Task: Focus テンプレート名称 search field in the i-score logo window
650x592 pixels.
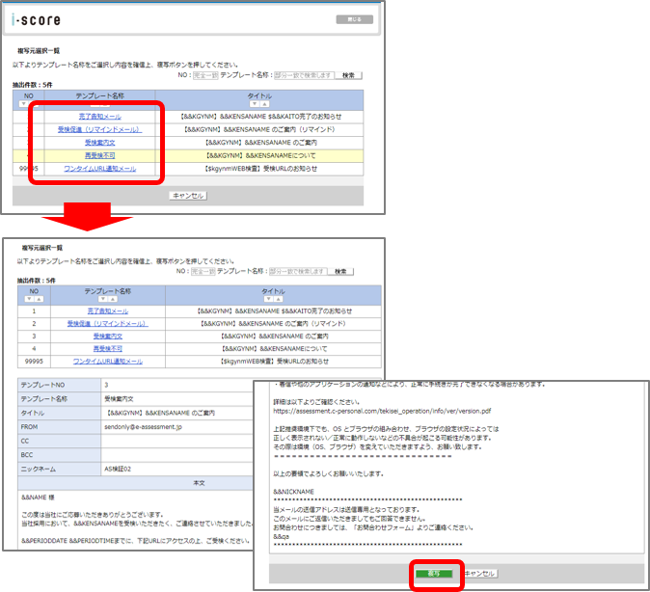Action: [305, 75]
